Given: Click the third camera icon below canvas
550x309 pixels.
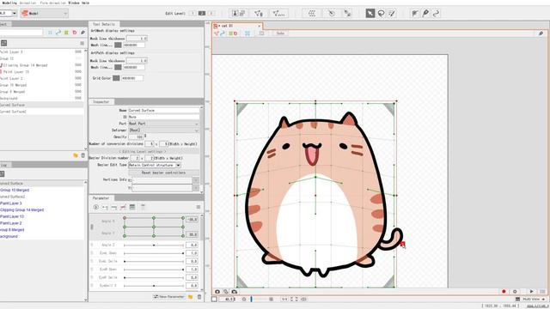Looking at the screenshot, I should (235, 292).
